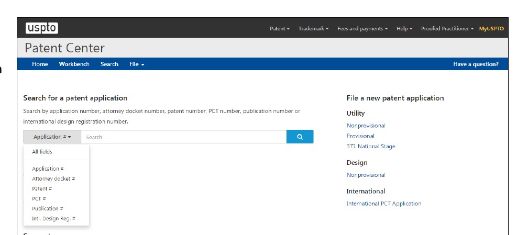Pick Publication # from list
The width and height of the screenshot is (517, 235).
click(48, 208)
